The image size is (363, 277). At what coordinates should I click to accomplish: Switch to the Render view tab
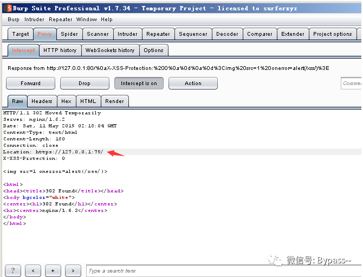click(x=115, y=101)
